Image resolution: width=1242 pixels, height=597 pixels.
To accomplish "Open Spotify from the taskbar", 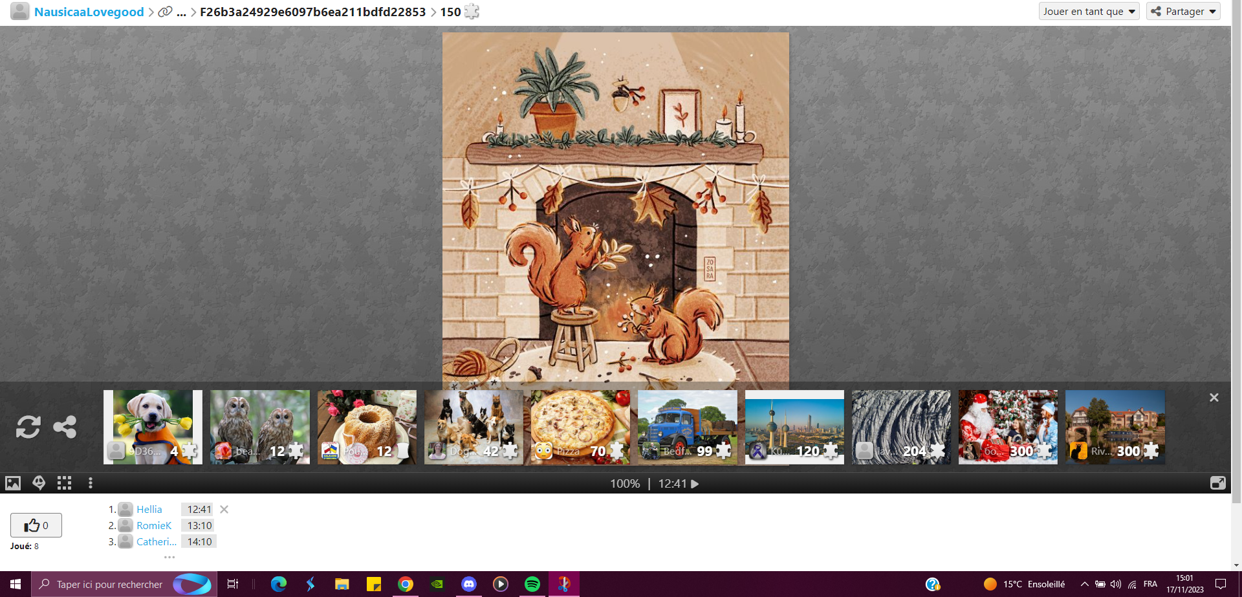I will (532, 584).
